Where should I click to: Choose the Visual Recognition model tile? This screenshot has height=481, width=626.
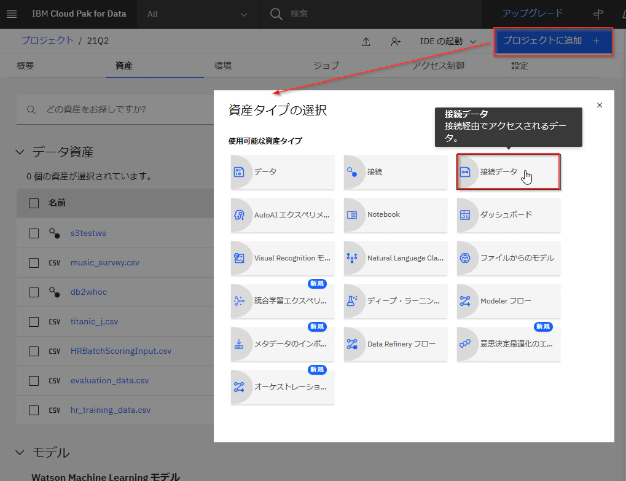tap(282, 258)
